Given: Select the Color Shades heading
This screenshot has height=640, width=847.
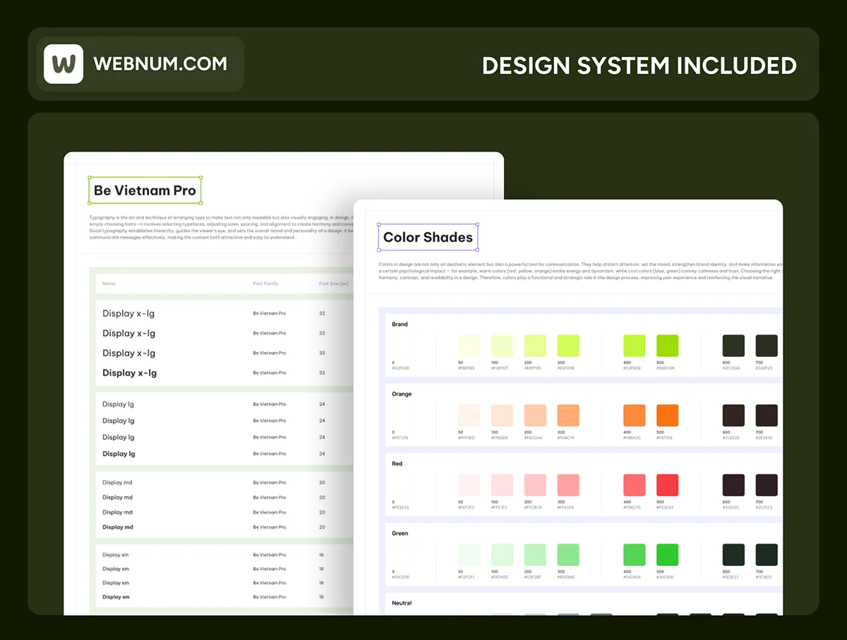Looking at the screenshot, I should point(428,237).
